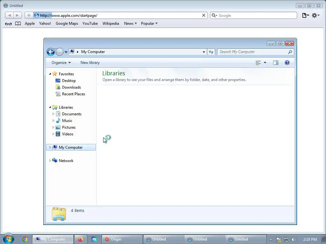Collapse the Libraries tree group

point(50,107)
